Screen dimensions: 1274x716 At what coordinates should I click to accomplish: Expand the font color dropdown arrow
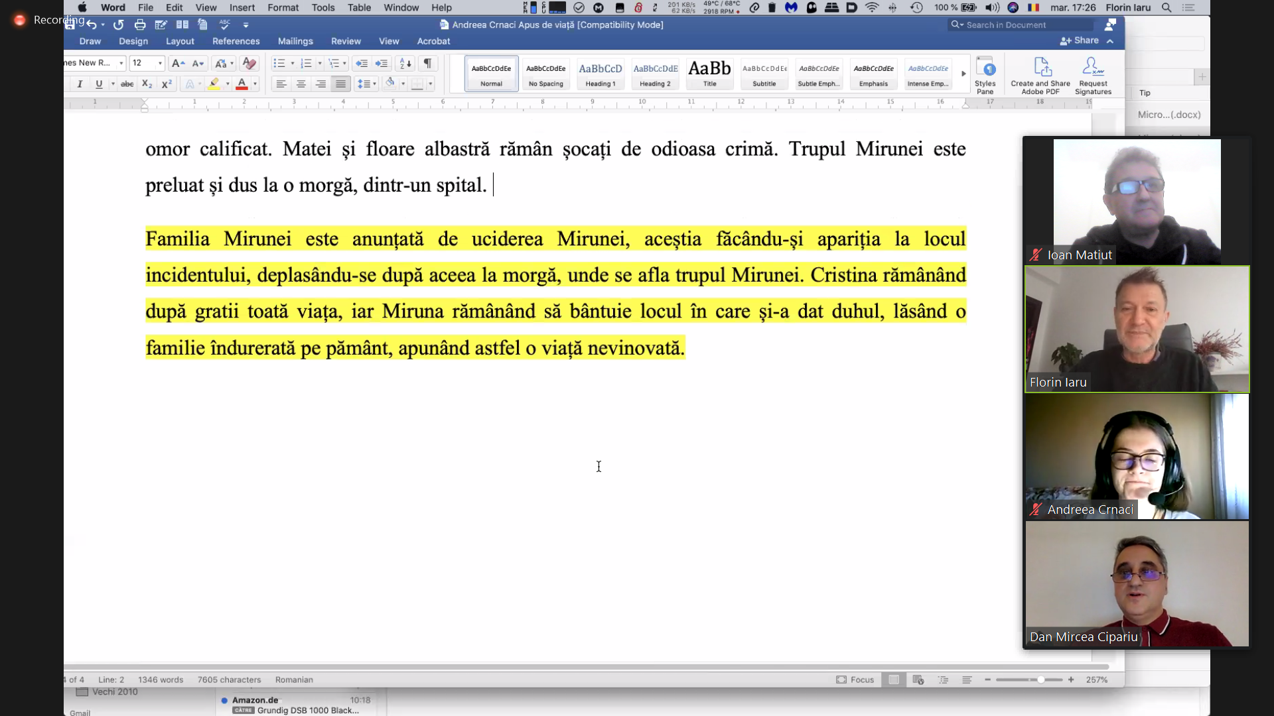255,84
